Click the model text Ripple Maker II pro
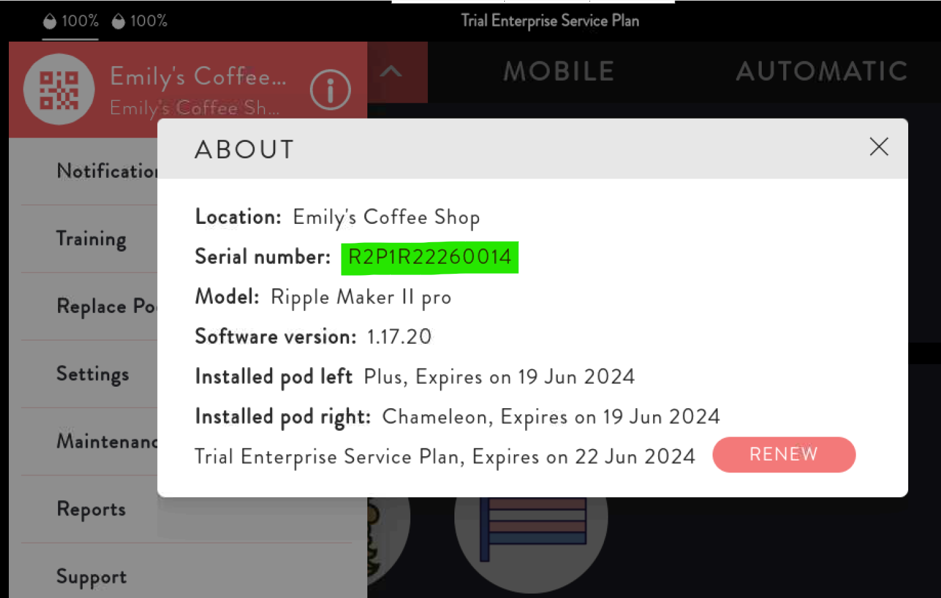The image size is (941, 598). (x=361, y=297)
